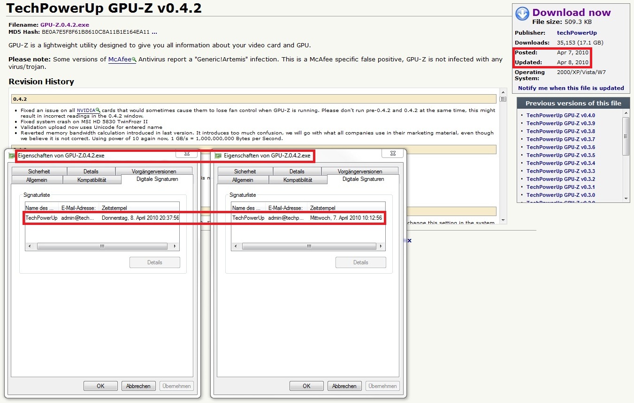Click the Revision History scrollbar down arrow

tap(504, 220)
